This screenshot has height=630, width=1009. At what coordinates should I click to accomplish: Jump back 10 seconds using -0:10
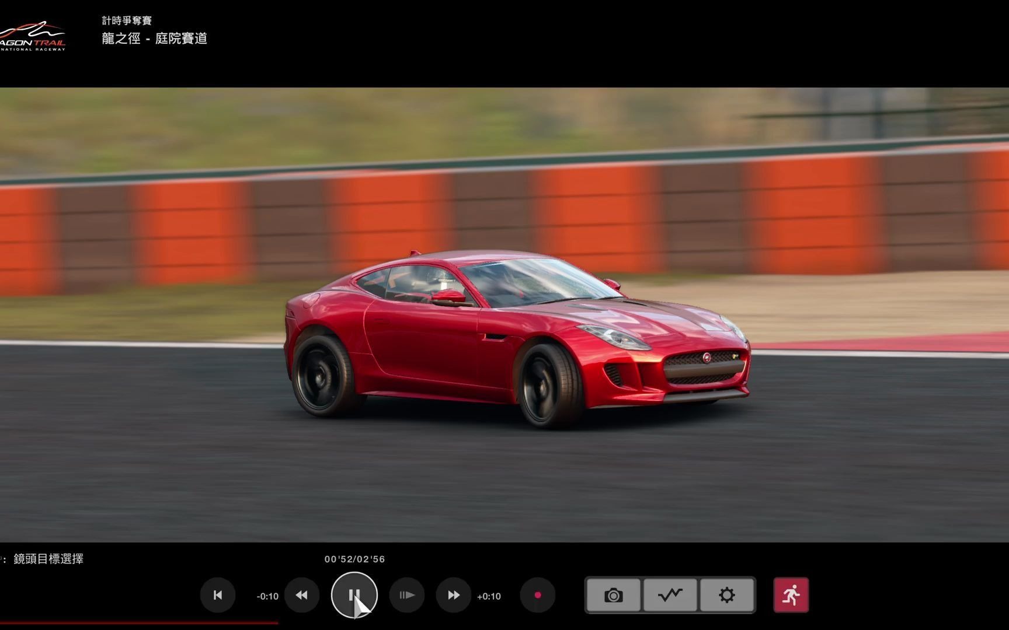[x=266, y=596]
